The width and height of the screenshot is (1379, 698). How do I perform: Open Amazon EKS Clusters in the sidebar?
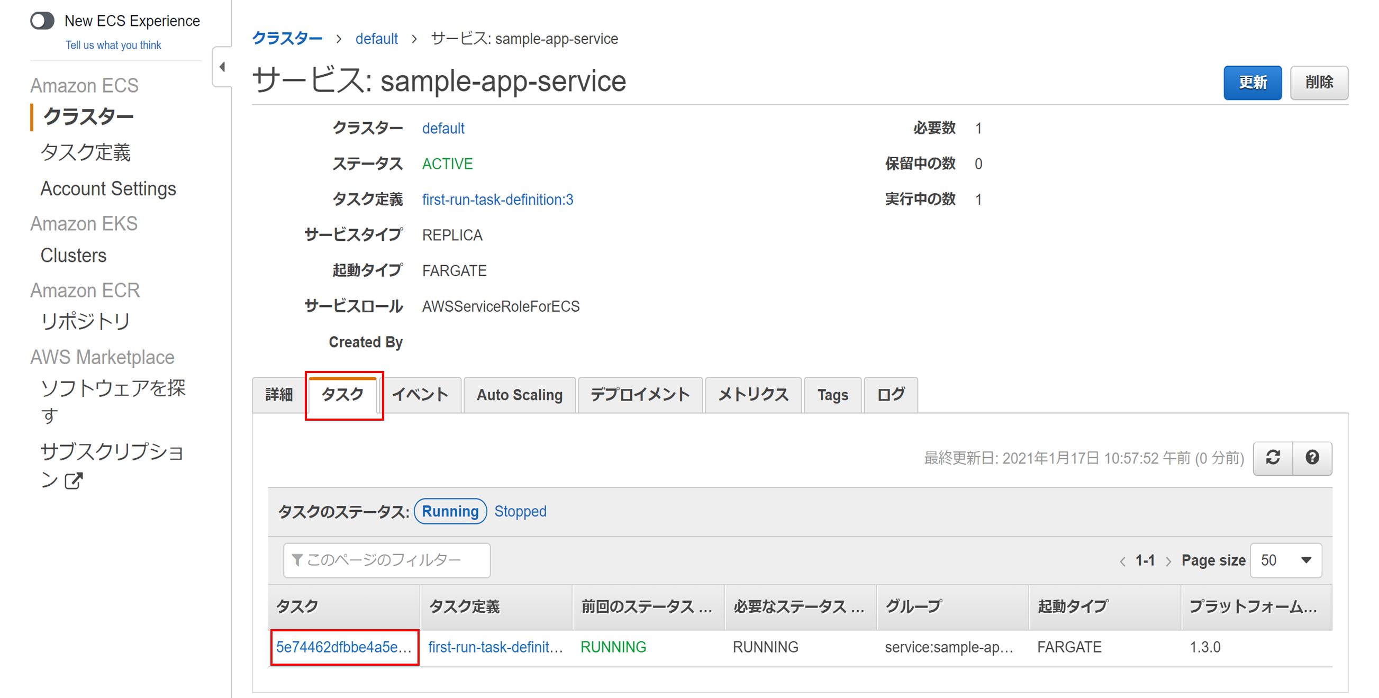[74, 255]
